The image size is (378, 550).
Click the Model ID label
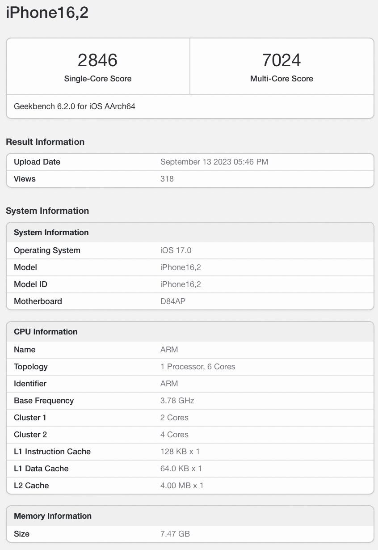(x=30, y=284)
